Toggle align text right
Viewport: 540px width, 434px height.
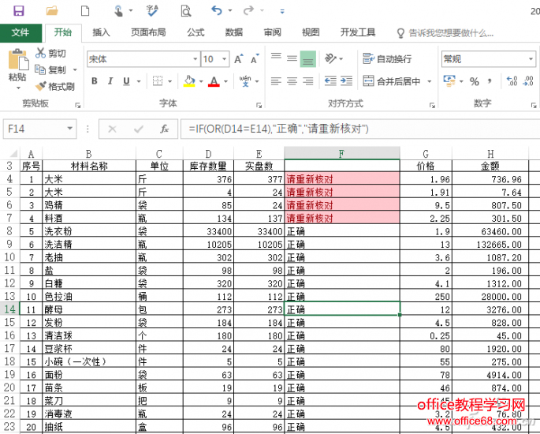coord(308,81)
